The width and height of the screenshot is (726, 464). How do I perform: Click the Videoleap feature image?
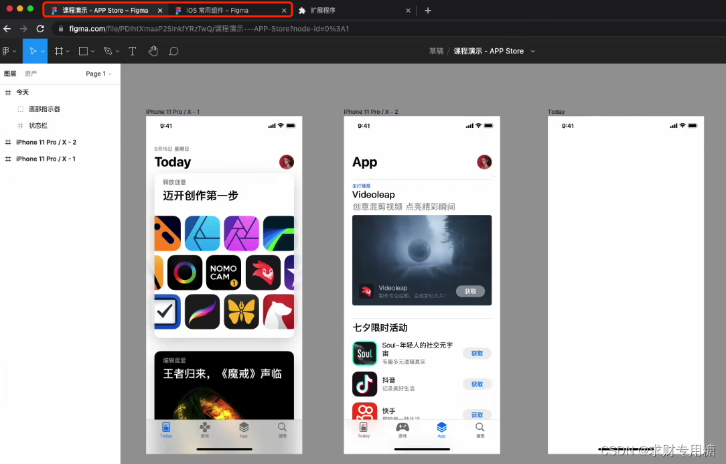point(422,260)
